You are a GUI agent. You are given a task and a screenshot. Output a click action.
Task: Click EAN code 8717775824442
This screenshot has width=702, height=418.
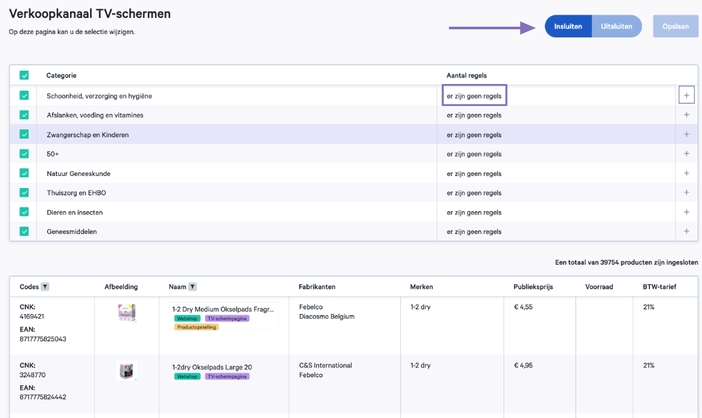[x=43, y=397]
